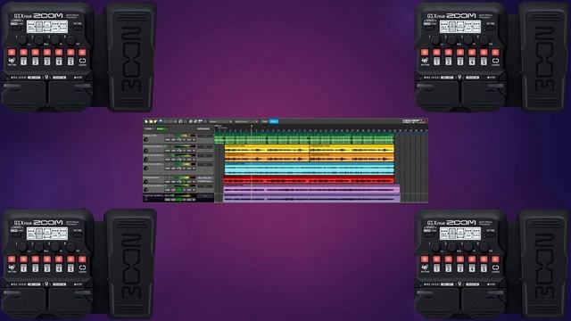
Task: Click the red track's volume slider
Action: (184, 177)
